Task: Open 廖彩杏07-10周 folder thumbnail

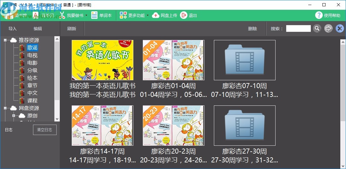Action: click(245, 60)
